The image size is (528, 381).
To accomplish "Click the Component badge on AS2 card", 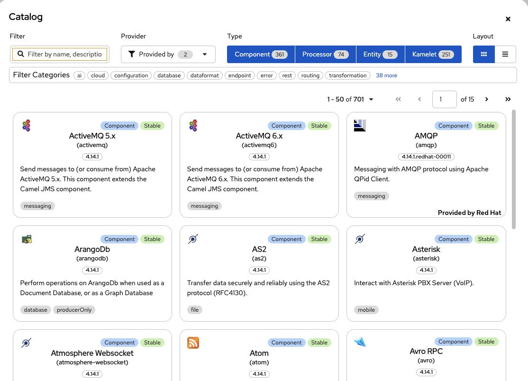I will 287,239.
